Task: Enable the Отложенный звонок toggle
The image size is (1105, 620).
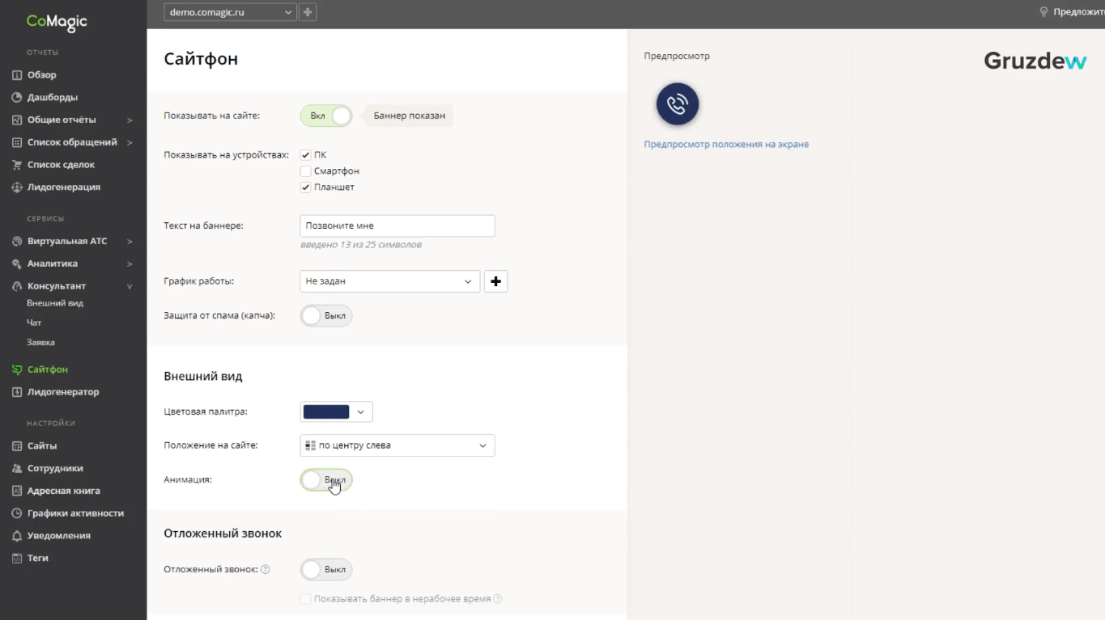Action: (326, 570)
